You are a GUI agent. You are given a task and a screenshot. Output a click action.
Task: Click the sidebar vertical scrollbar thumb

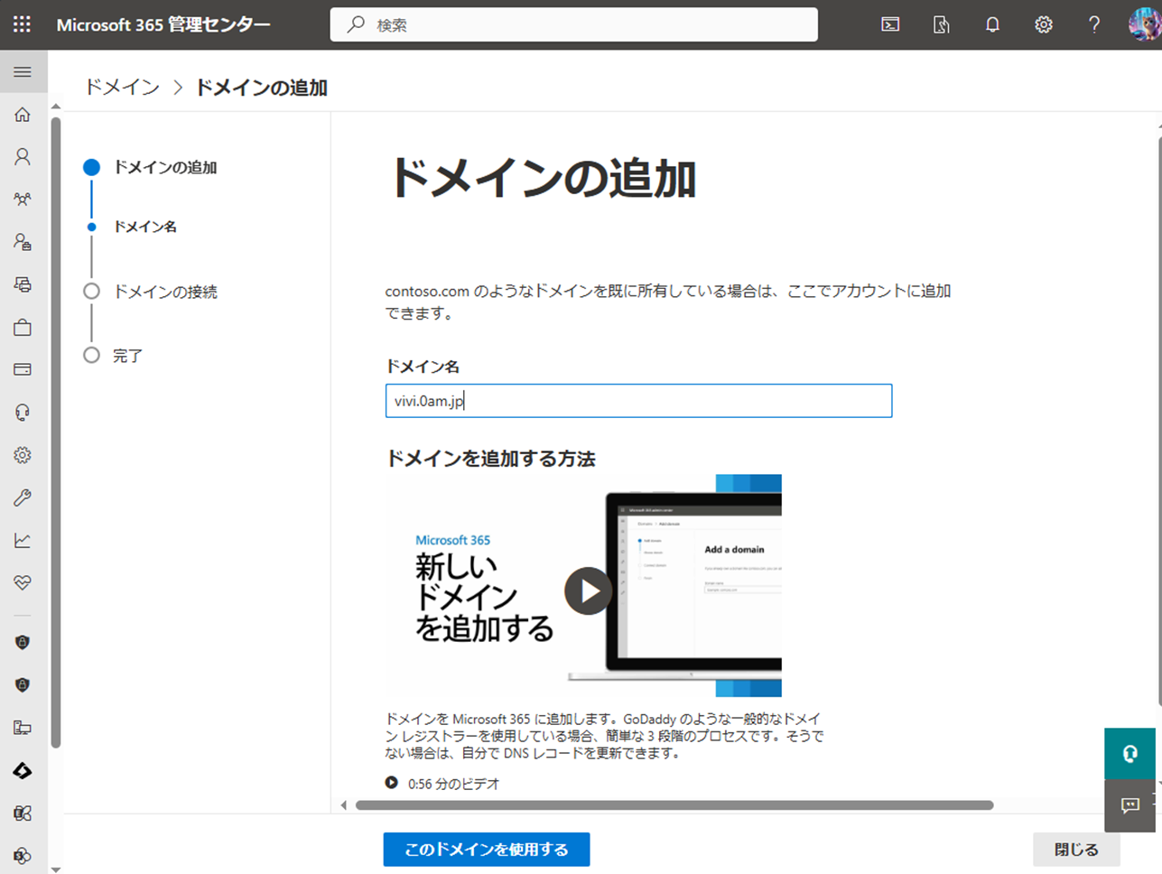[x=55, y=433]
